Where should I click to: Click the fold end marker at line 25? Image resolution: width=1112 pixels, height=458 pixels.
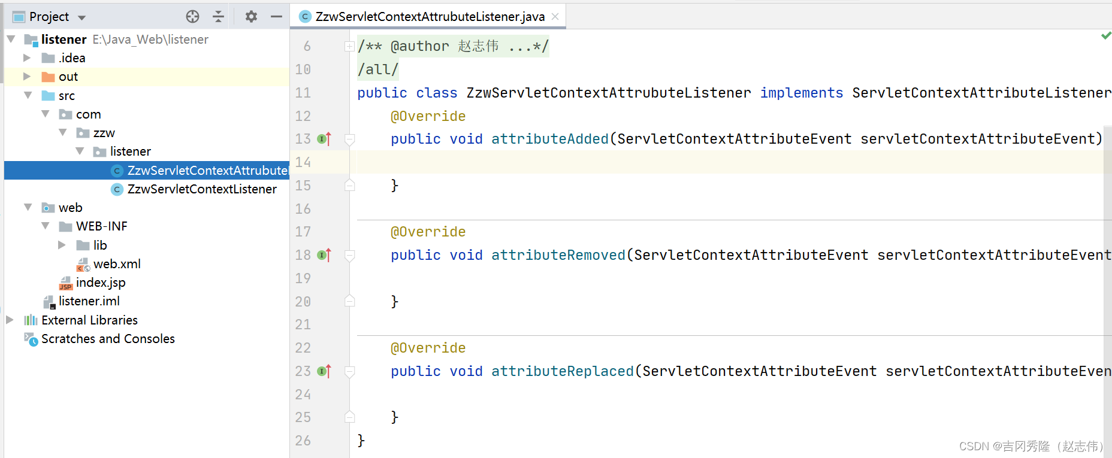tap(350, 417)
